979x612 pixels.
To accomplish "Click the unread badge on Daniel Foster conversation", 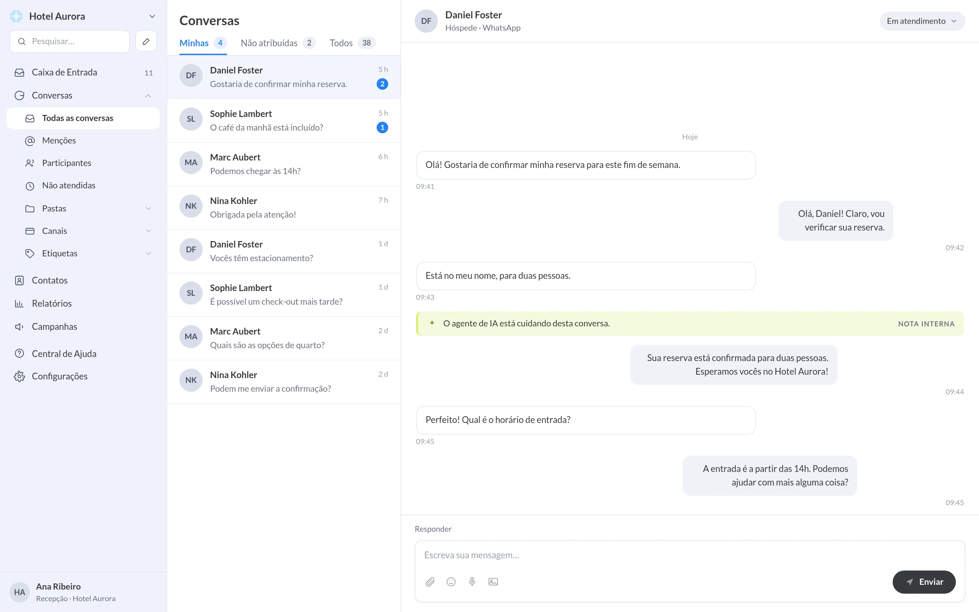I will click(x=382, y=84).
